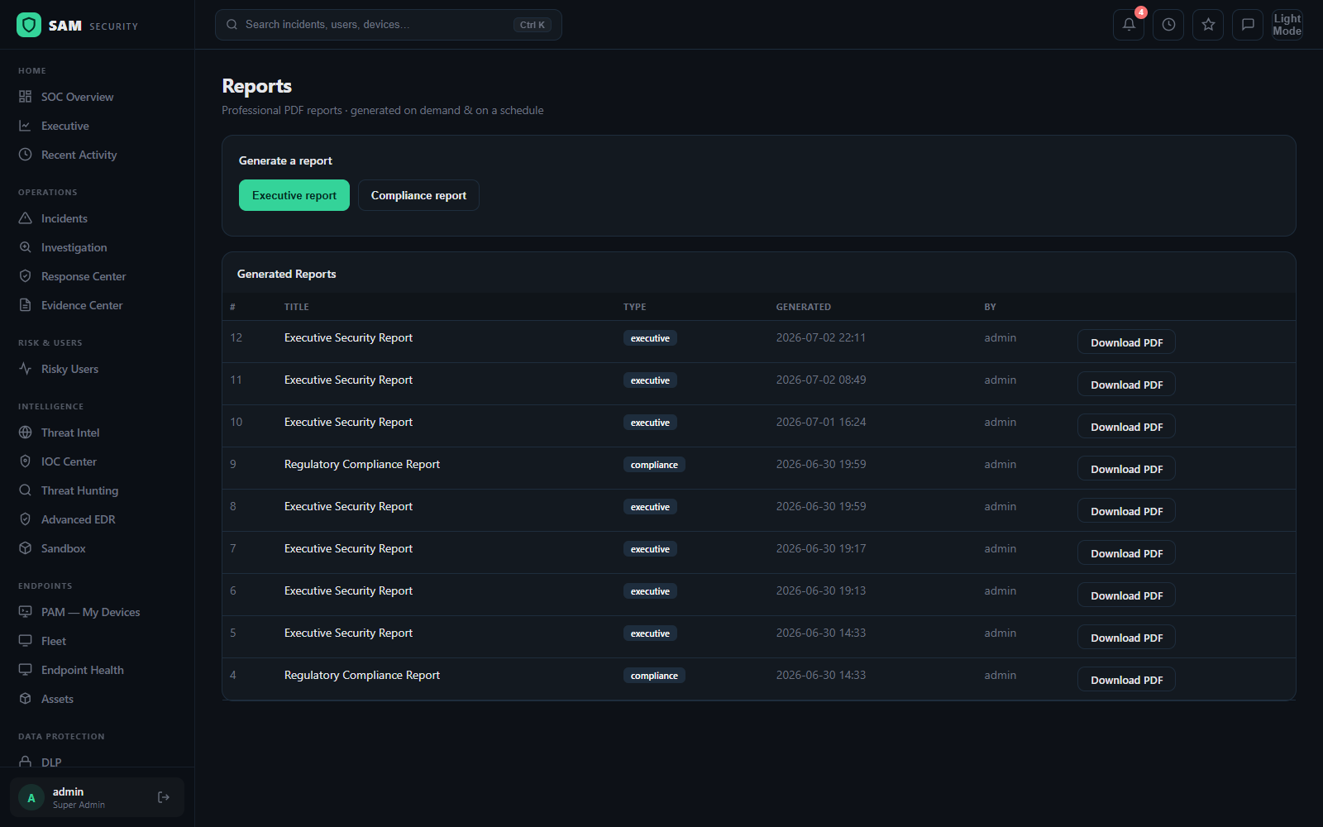Click the Threat Intel globe icon
This screenshot has width=1323, height=827.
tap(26, 433)
